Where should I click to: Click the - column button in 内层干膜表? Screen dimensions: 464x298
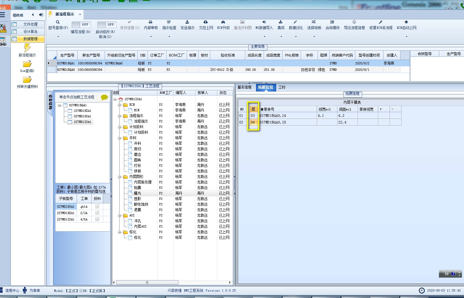[395, 109]
